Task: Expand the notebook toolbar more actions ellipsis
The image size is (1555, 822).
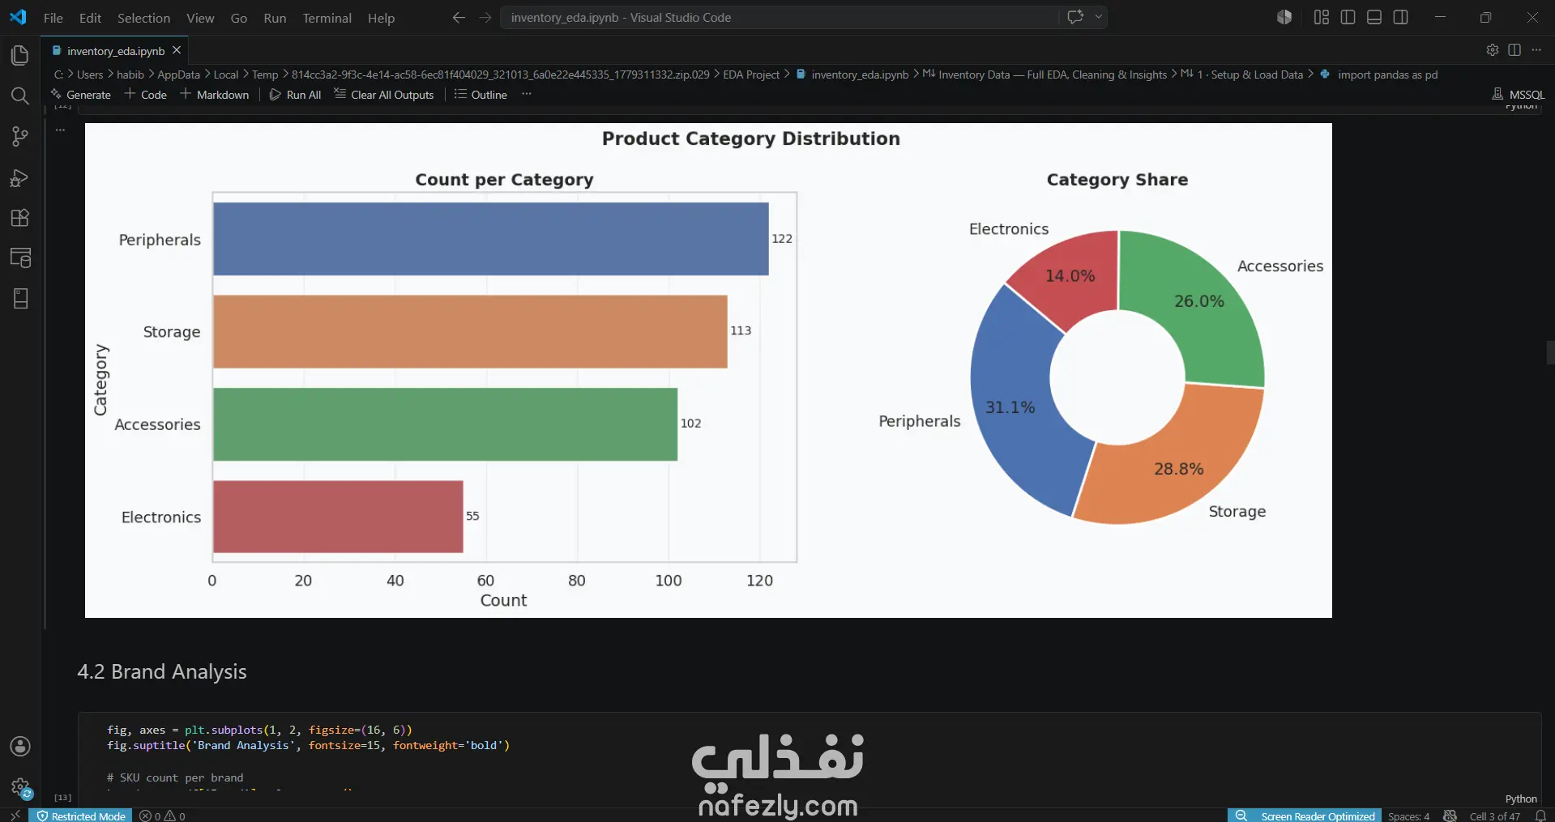Action: (527, 94)
